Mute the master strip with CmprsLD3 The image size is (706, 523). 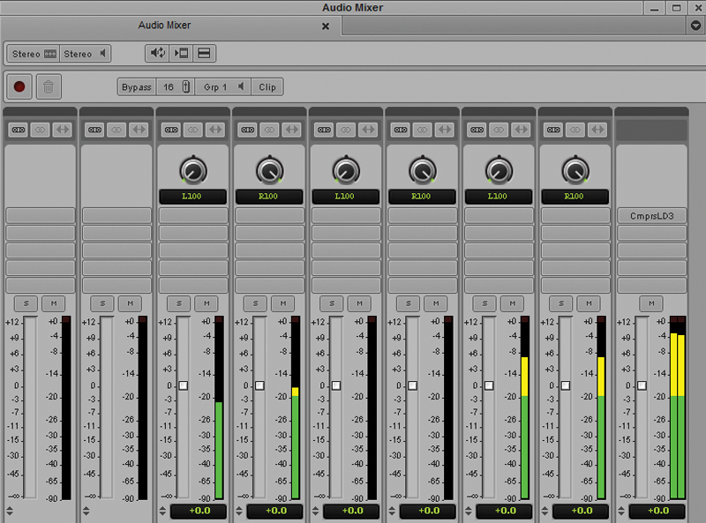[x=651, y=303]
